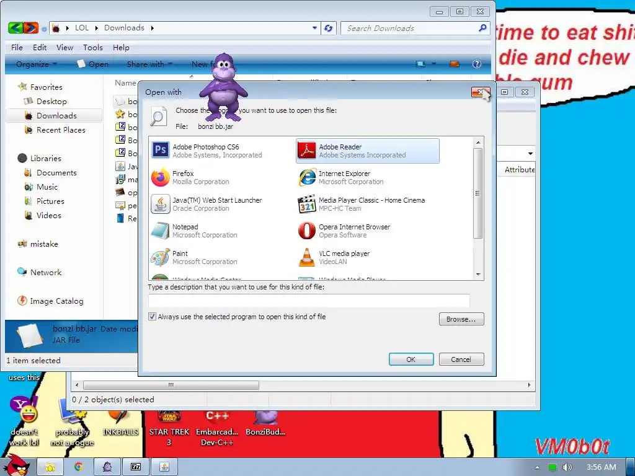Image resolution: width=635 pixels, height=476 pixels.
Task: Open Angry Birds start button
Action: click(x=16, y=465)
